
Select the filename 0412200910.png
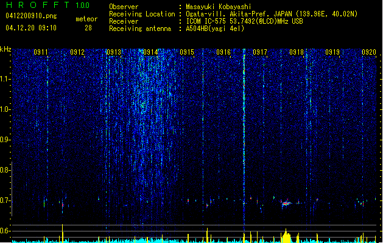pyautogui.click(x=31, y=16)
